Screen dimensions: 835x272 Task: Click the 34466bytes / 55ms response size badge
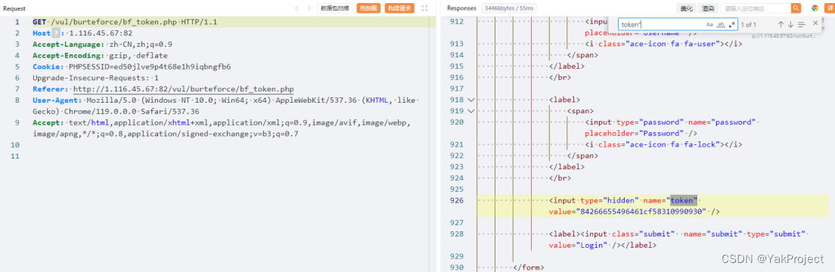[509, 8]
